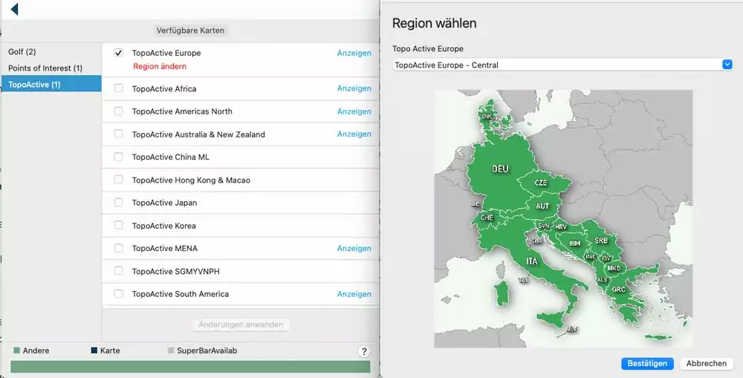Click the TopoActive SGMYVNPH row text
The image size is (743, 378).
176,271
